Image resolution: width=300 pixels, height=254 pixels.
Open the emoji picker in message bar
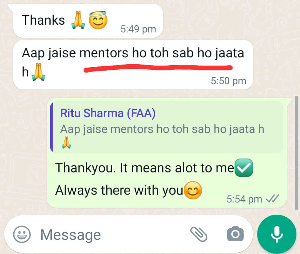point(22,234)
